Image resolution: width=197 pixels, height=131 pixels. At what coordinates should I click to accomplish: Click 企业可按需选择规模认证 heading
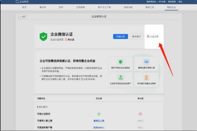(x=67, y=61)
